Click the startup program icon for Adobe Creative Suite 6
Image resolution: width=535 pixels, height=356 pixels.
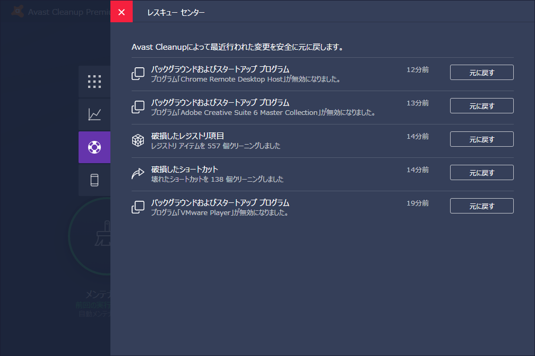tap(138, 107)
